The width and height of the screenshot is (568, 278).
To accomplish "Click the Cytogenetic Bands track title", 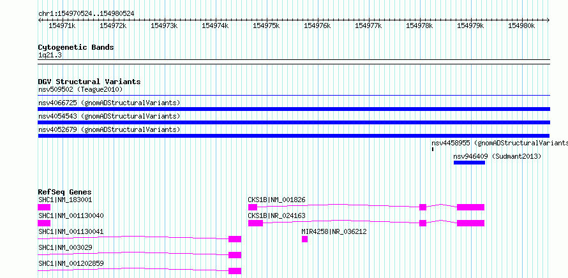I will click(x=76, y=47).
